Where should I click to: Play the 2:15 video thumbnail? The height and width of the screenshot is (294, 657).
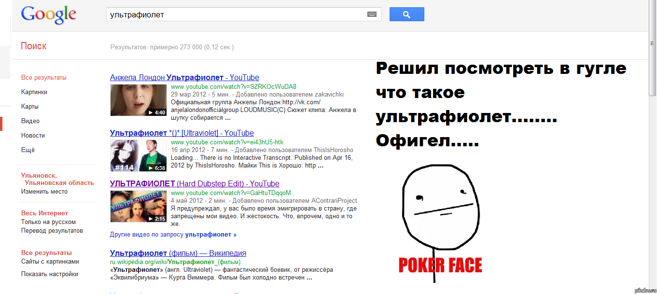tap(139, 207)
